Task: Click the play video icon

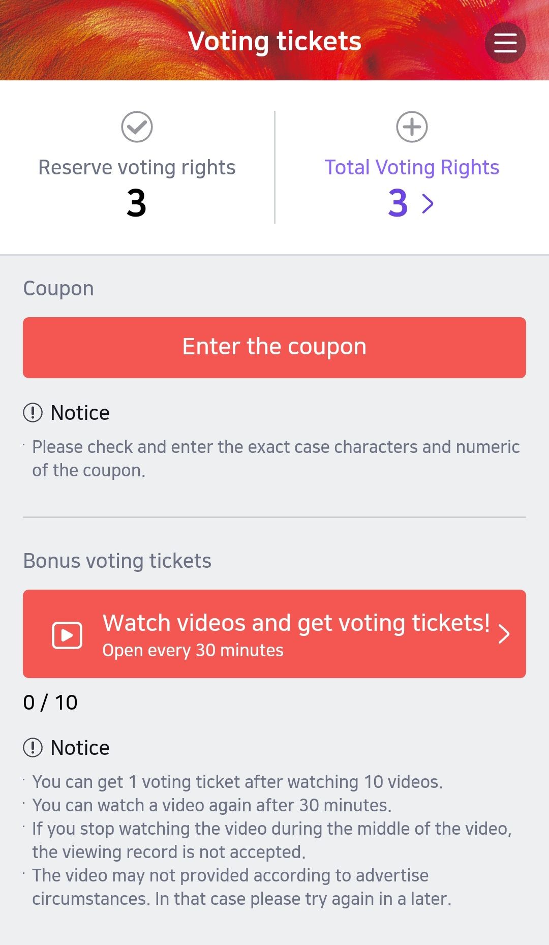Action: coord(67,635)
